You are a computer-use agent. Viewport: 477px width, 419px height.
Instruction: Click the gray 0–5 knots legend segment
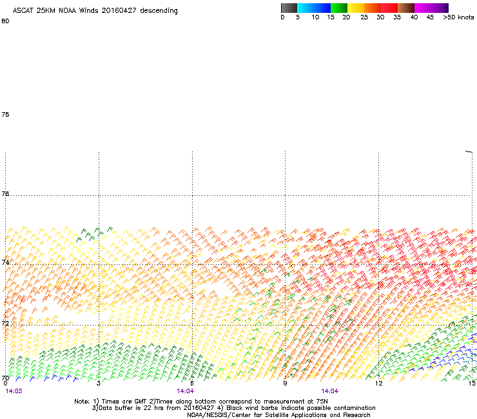[289, 8]
